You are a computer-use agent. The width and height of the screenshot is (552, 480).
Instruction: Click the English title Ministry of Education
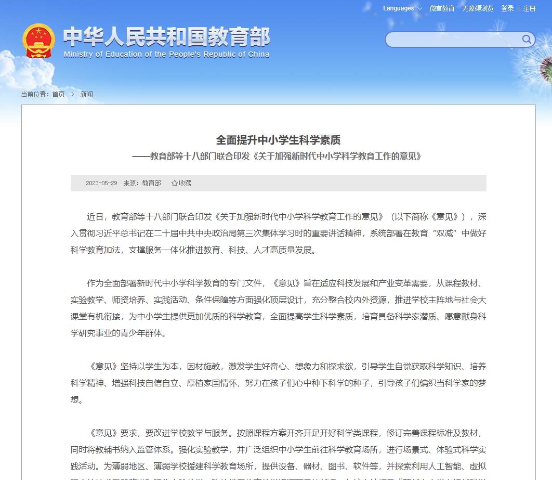click(x=166, y=54)
